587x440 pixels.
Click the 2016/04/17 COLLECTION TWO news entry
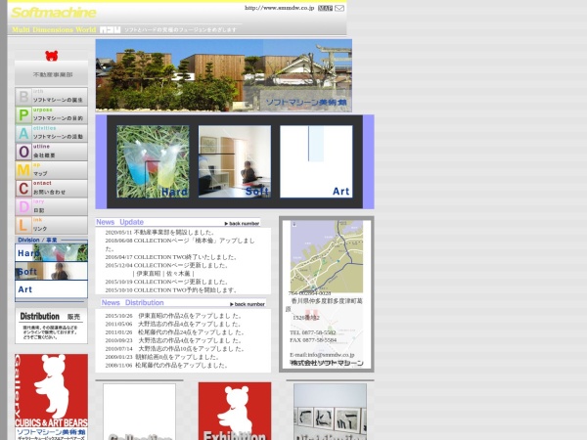(170, 257)
